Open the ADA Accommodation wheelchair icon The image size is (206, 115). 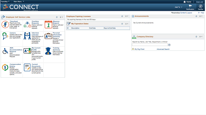[5, 51]
